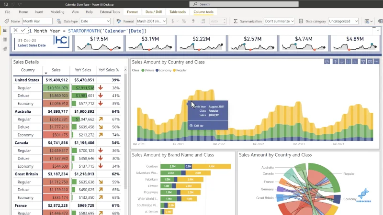
Task: Sort table by the Country column header
Action: (x=28, y=70)
